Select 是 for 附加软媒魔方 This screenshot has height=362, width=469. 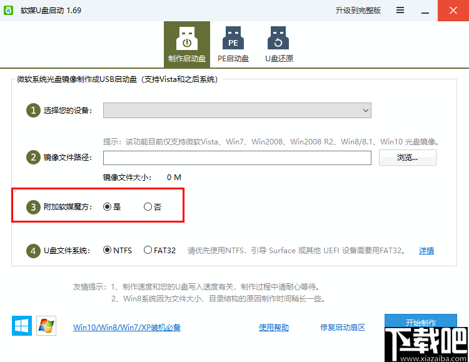(112, 207)
